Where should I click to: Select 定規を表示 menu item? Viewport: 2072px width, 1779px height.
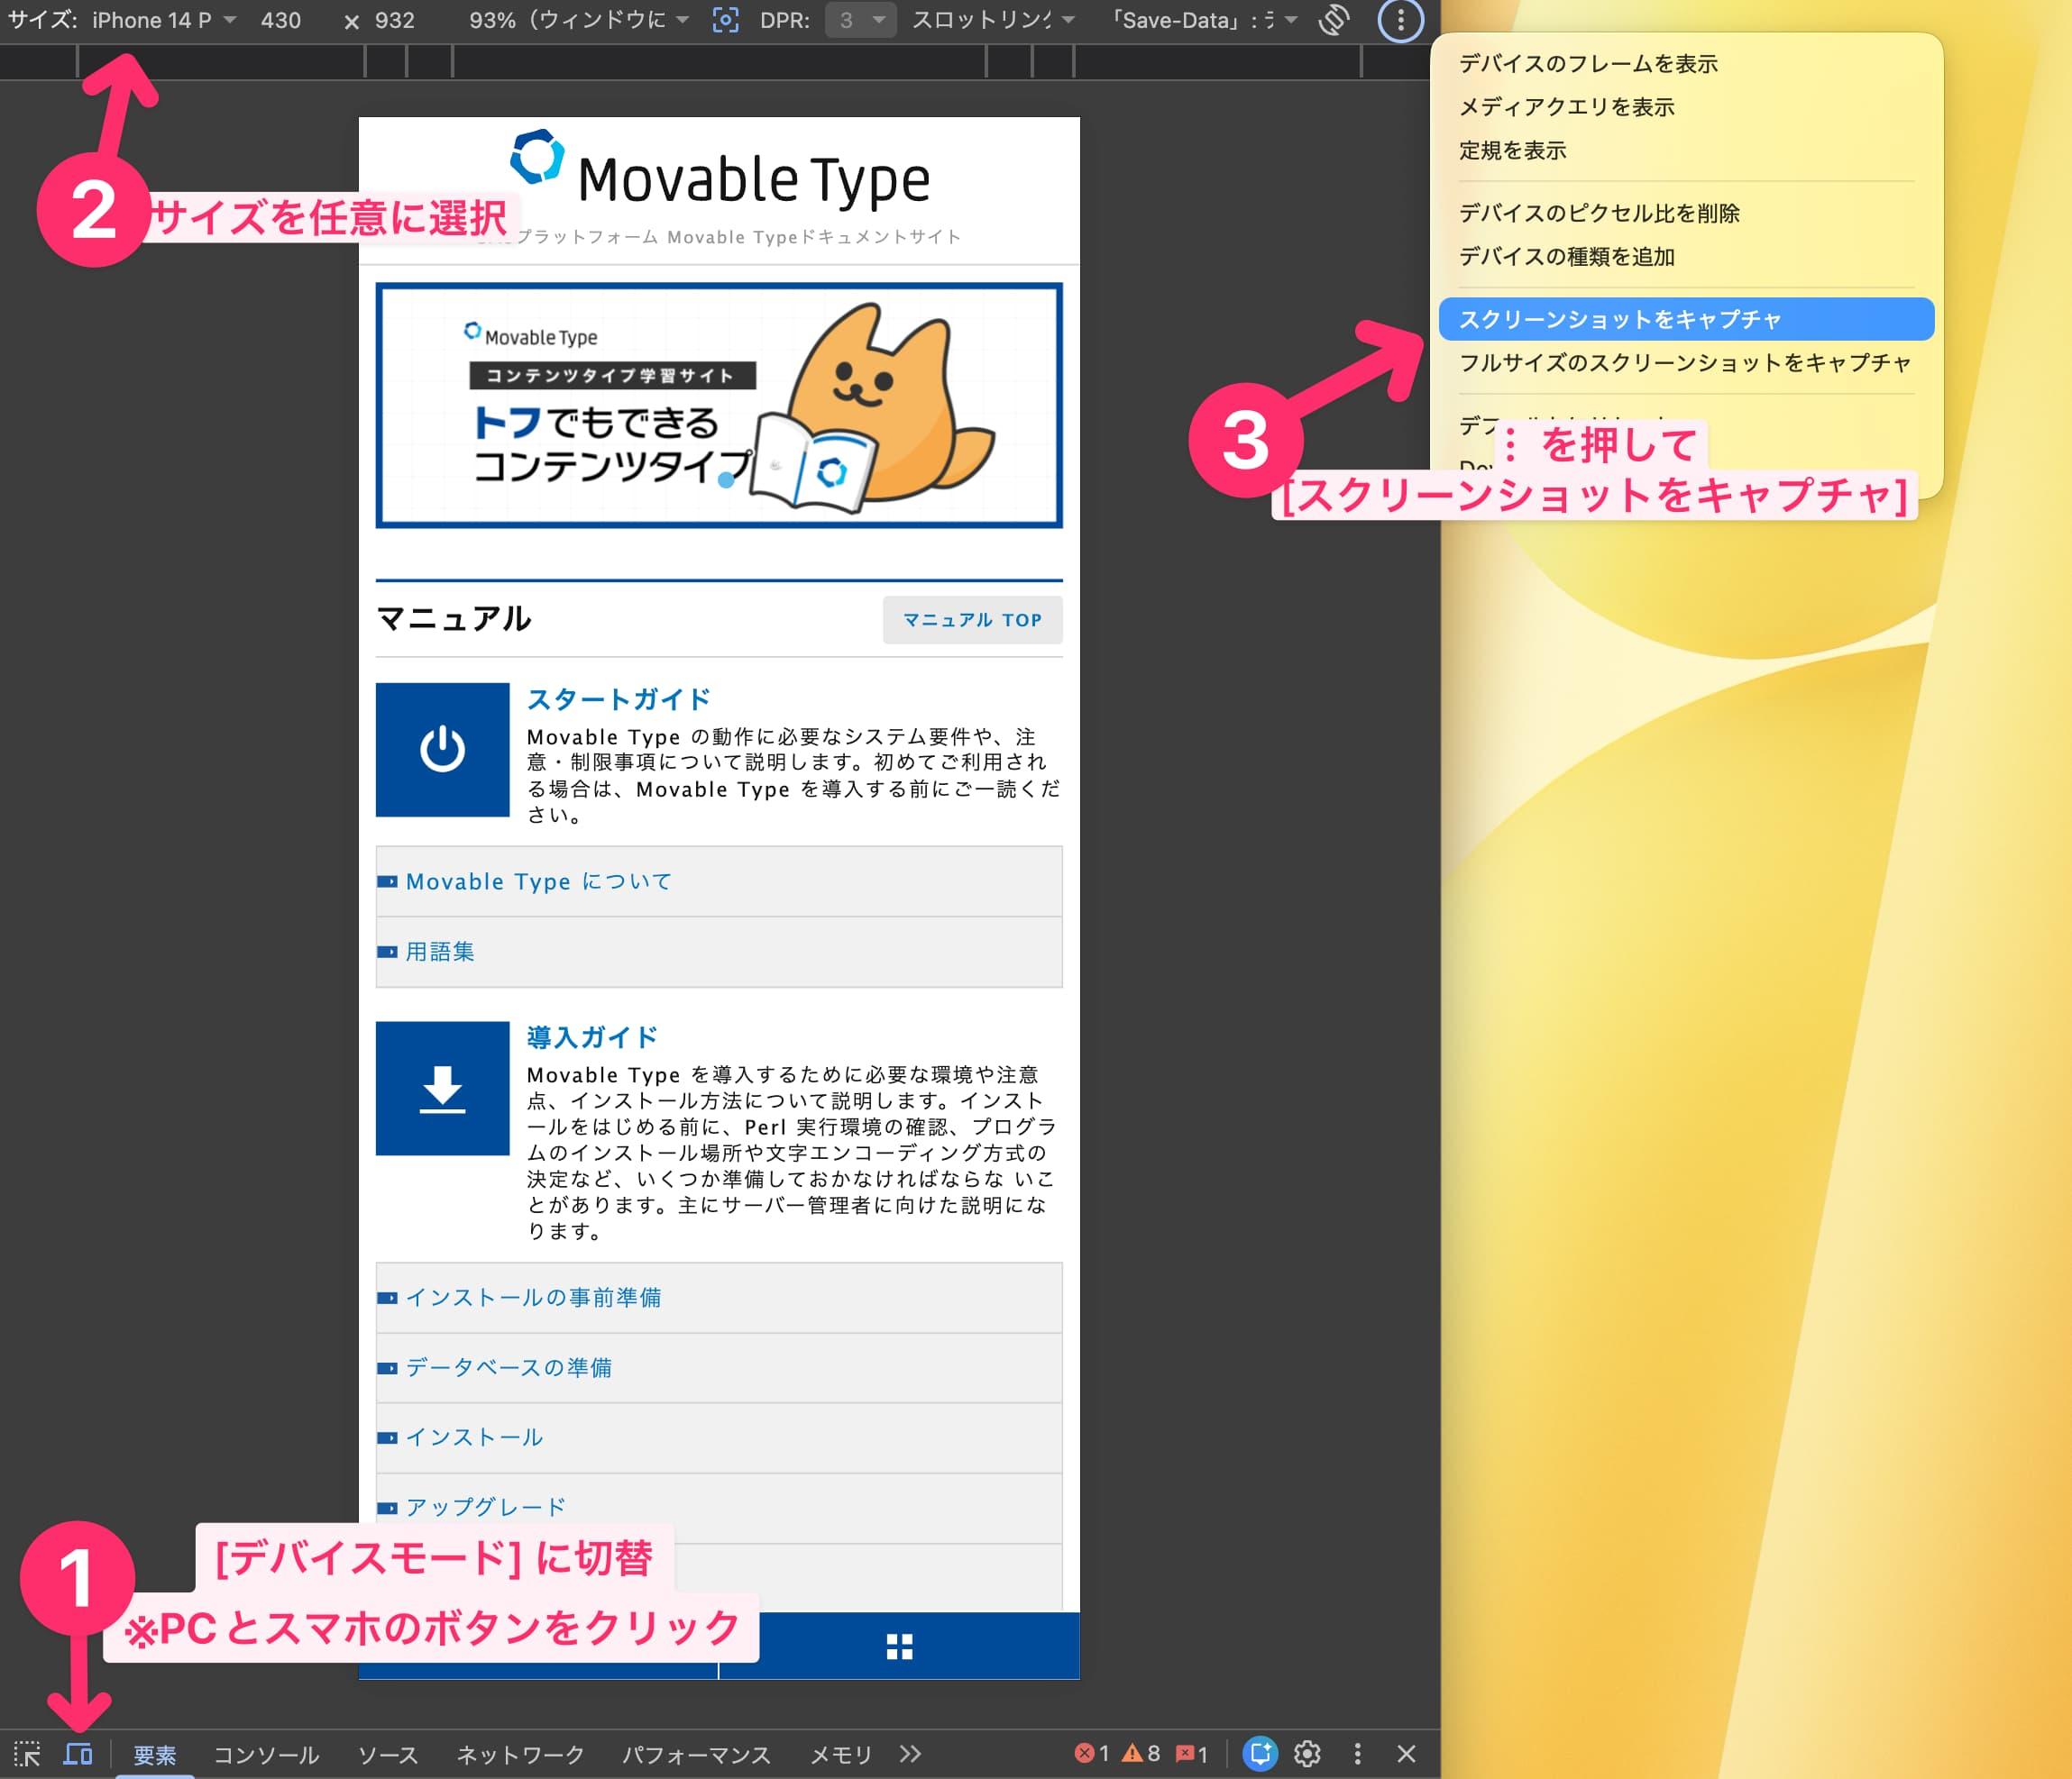[x=1686, y=151]
